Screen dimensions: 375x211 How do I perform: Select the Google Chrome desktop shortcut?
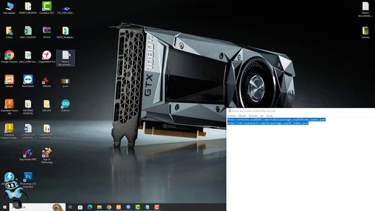click(9, 57)
